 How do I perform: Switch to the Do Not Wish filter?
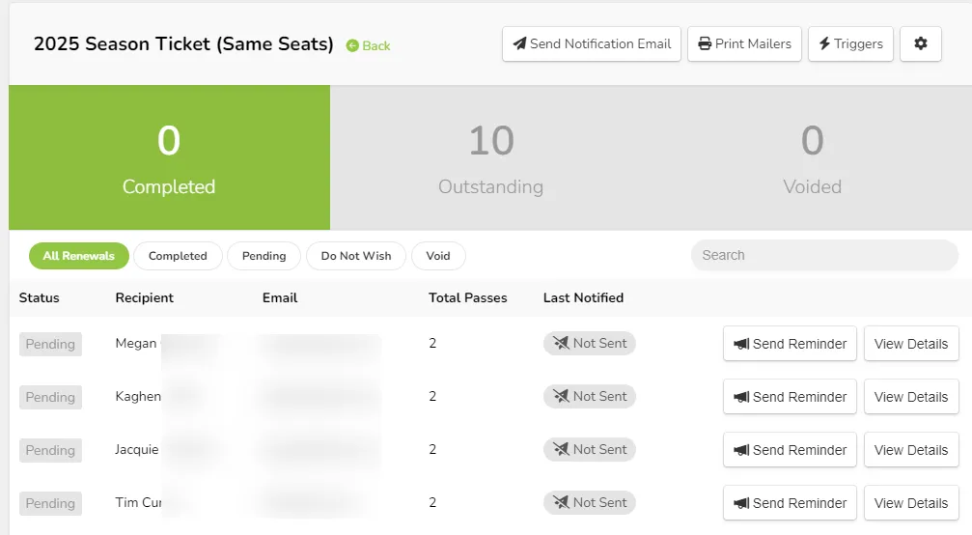coord(356,256)
